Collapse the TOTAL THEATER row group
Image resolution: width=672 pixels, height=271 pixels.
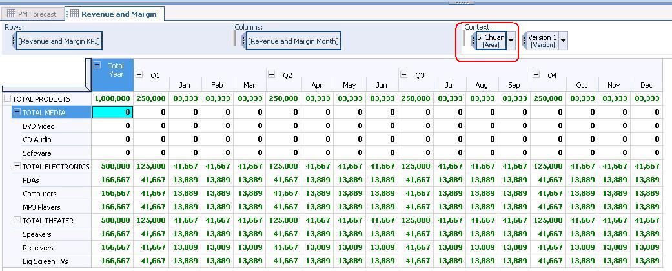point(17,221)
